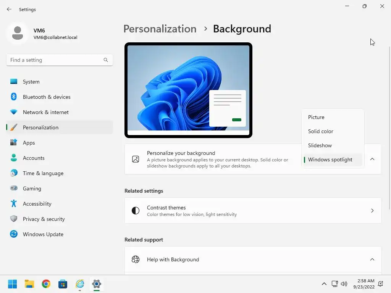The image size is (391, 293).
Task: Open Contrast themes settings
Action: (x=253, y=211)
